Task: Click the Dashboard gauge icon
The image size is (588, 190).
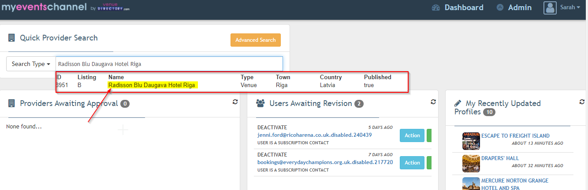Action: pyautogui.click(x=436, y=7)
